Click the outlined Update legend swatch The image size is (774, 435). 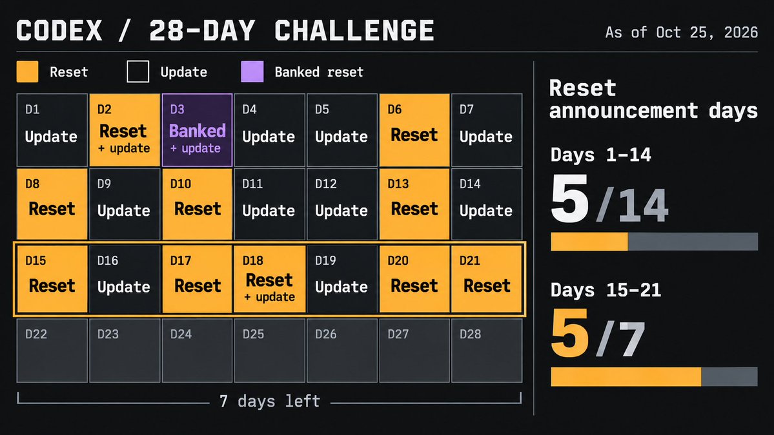tap(137, 72)
